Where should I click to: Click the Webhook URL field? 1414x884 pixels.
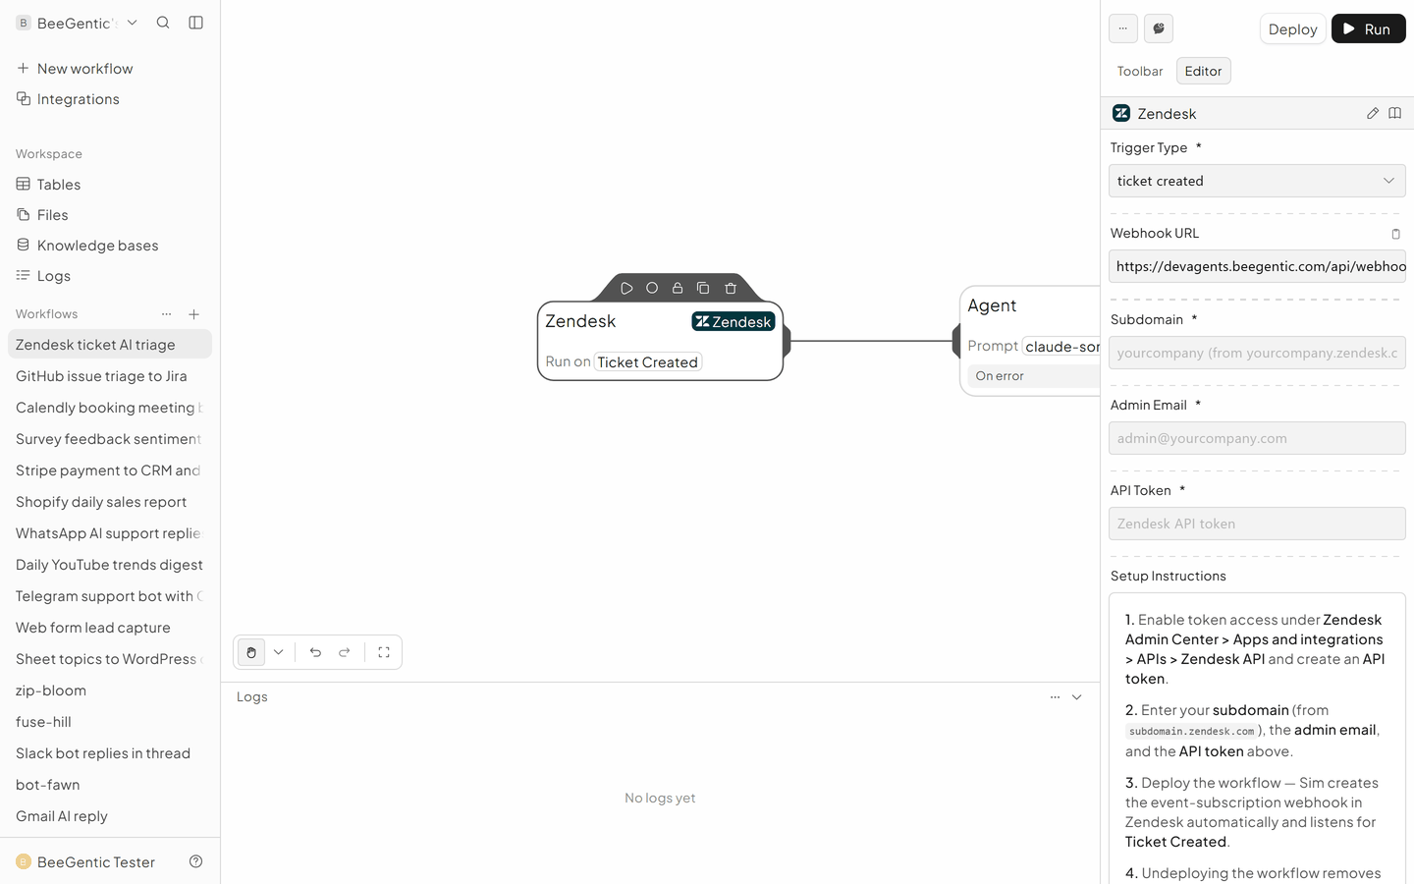[1257, 266]
